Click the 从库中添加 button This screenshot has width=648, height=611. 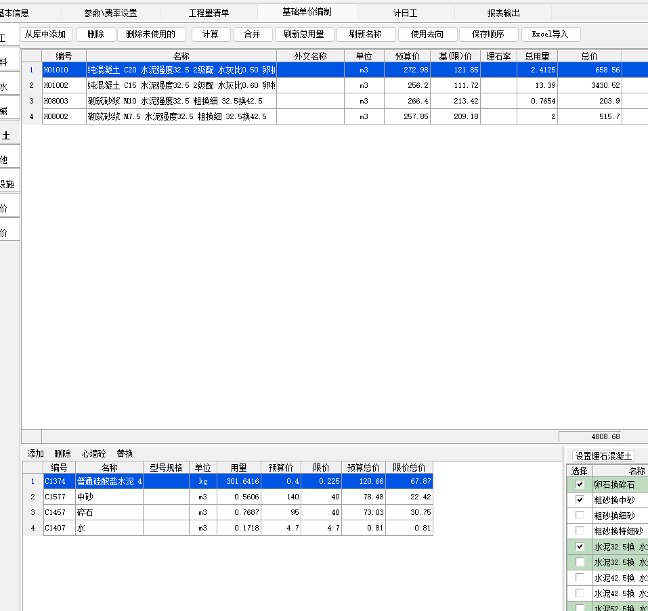click(x=45, y=35)
